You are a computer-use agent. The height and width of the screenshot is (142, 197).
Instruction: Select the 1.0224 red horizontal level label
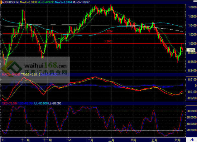(109, 31)
